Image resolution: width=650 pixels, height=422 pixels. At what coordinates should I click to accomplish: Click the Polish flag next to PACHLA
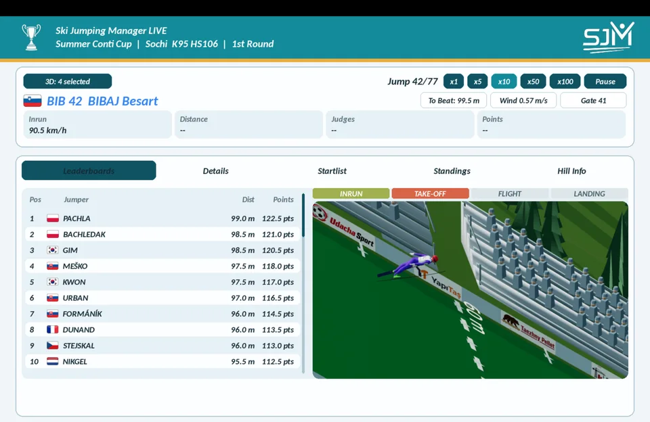[53, 218]
